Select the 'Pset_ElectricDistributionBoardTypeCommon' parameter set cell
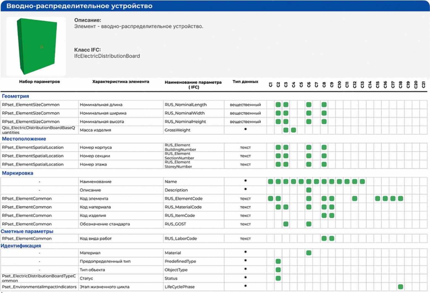 39,278
